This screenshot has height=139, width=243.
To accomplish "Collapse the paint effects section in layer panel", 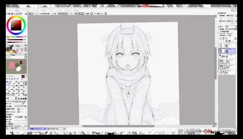I will (219, 13).
